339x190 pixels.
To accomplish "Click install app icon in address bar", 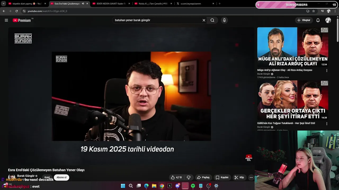I will click(308, 11).
